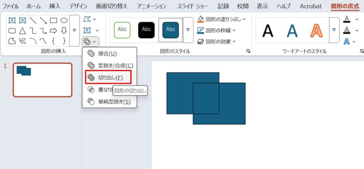This screenshot has height=169, width=364.
Task: Open 図形の枠線 shape outline dropdown
Action: 216,30
